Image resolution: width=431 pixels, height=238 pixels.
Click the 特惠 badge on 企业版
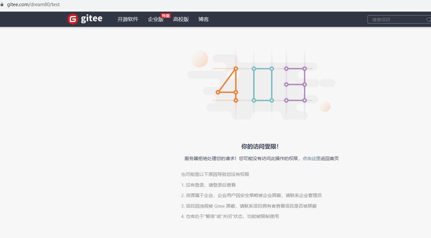(166, 16)
